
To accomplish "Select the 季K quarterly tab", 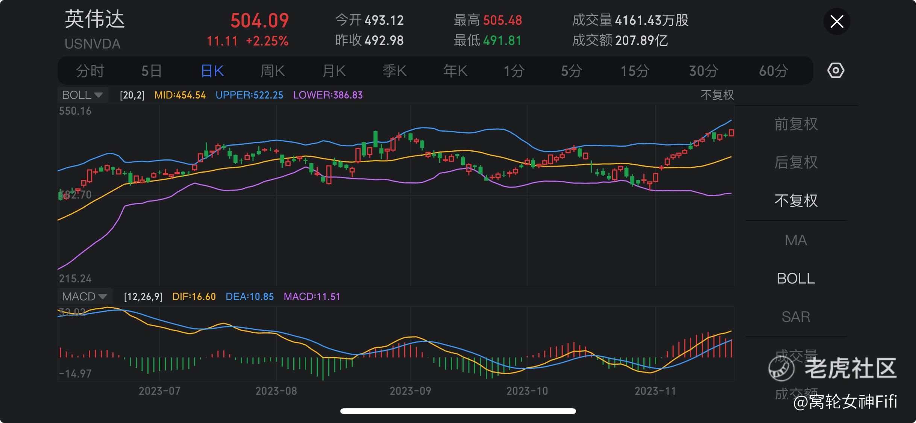I will 394,71.
